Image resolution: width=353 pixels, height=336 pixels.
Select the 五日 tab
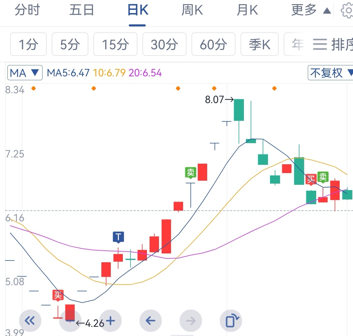82,10
